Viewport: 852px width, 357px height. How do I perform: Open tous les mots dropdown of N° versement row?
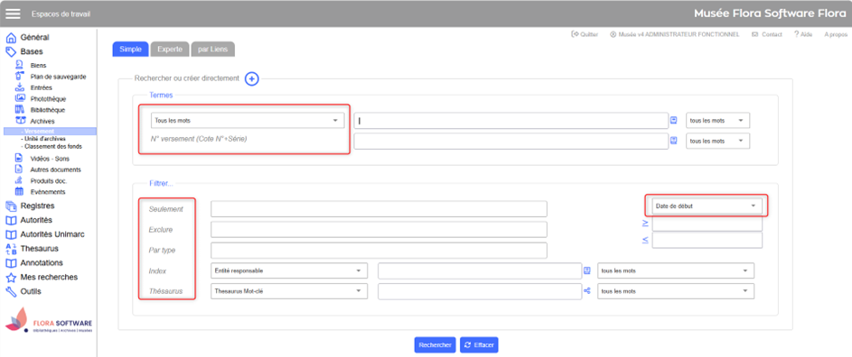coord(717,141)
